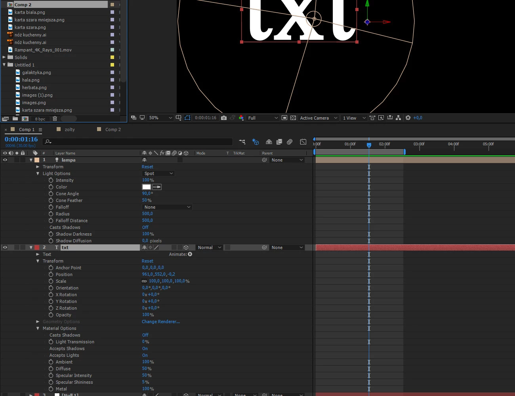Viewport: 515px width, 396px height.
Task: Open the Spot light type dropdown
Action: [x=158, y=173]
